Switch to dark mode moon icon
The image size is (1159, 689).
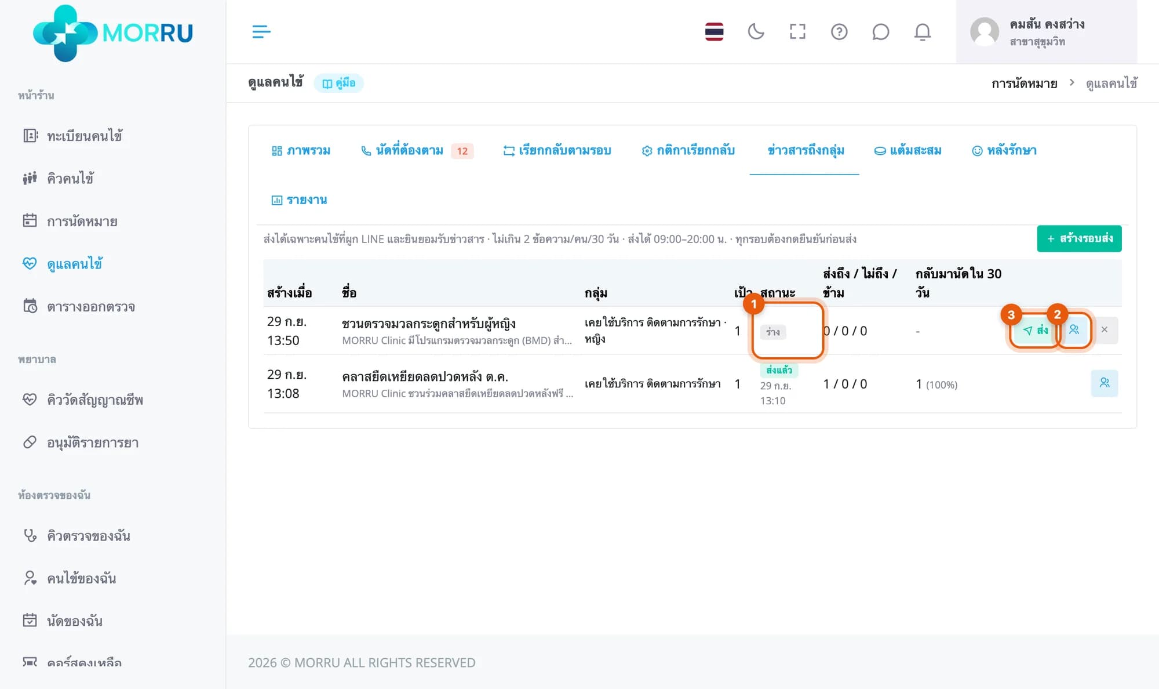[x=756, y=32]
